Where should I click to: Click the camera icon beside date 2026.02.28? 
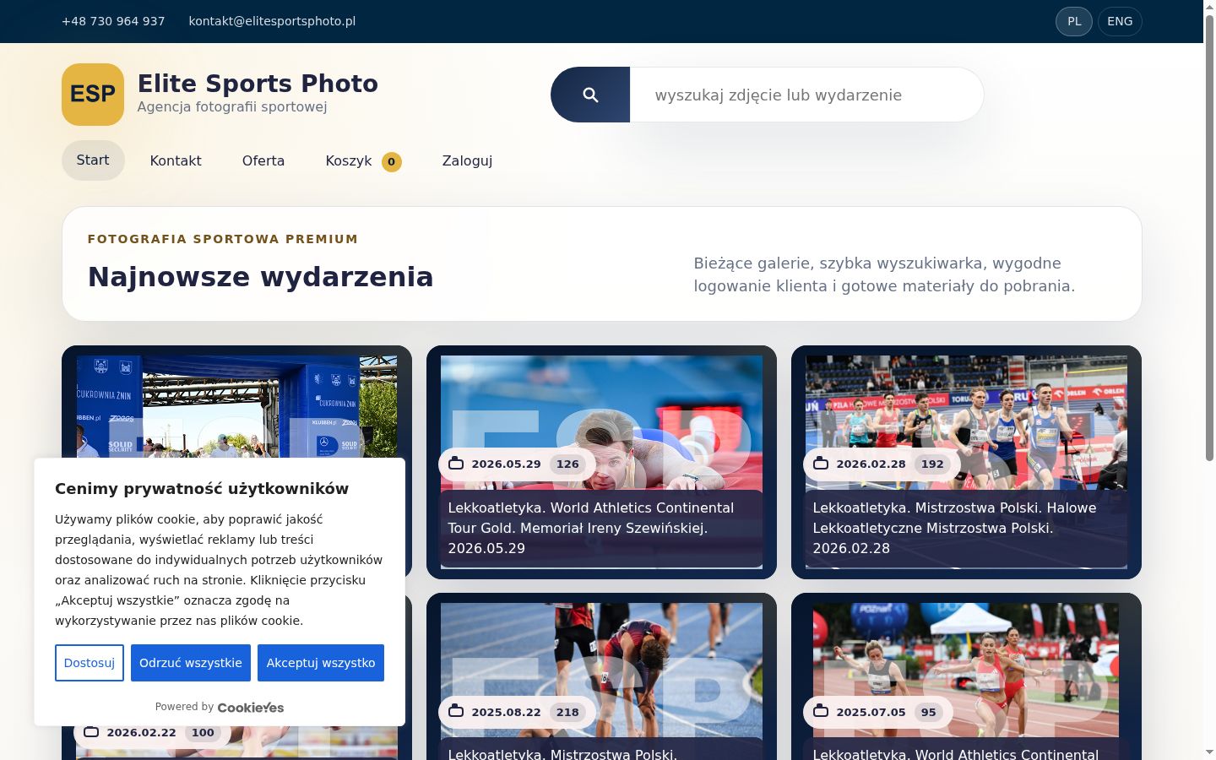[x=821, y=464]
